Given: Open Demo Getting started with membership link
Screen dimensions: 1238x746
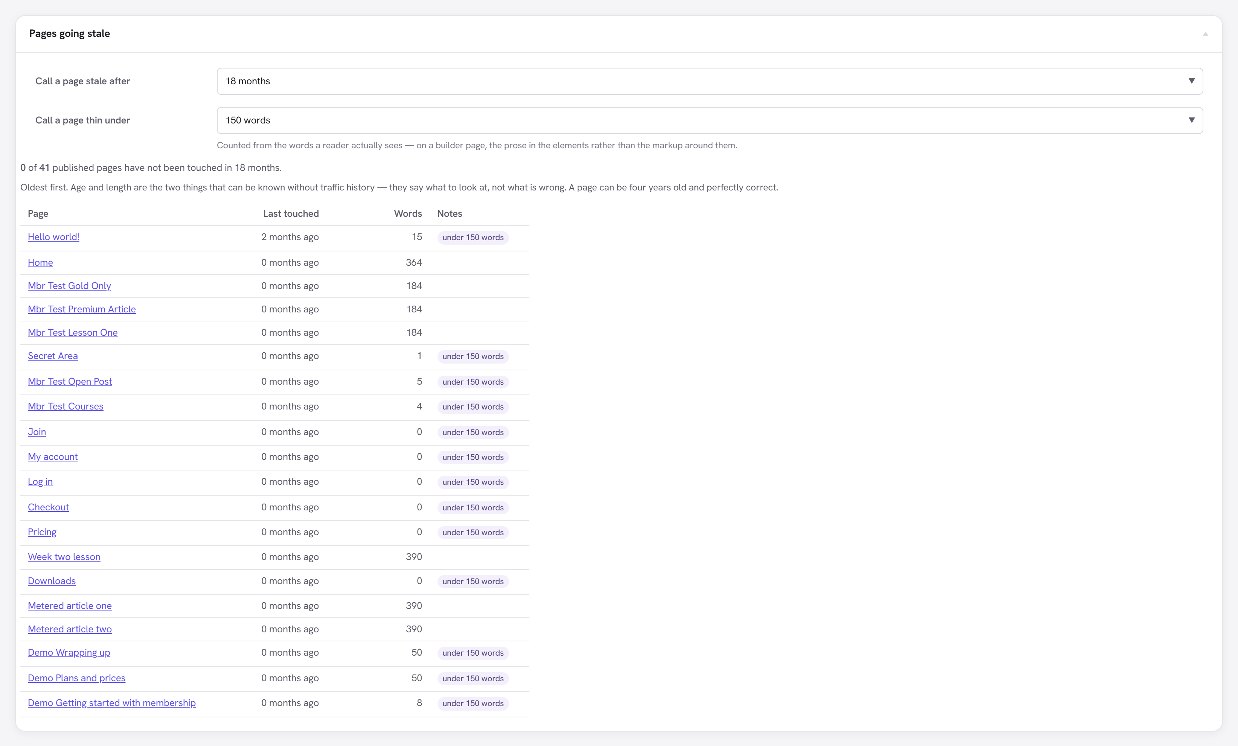Looking at the screenshot, I should pos(111,703).
